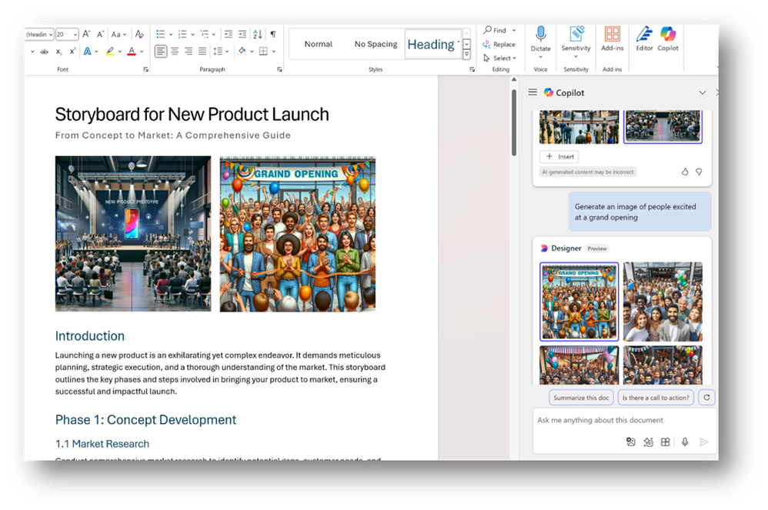Apply Text Effects to selection

click(87, 52)
